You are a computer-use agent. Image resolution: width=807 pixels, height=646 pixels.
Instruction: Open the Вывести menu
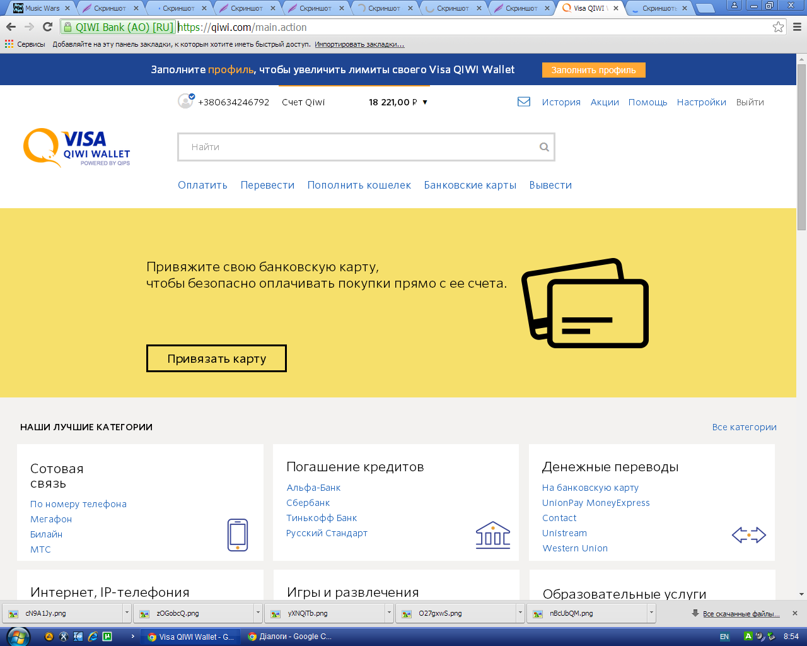coord(550,185)
